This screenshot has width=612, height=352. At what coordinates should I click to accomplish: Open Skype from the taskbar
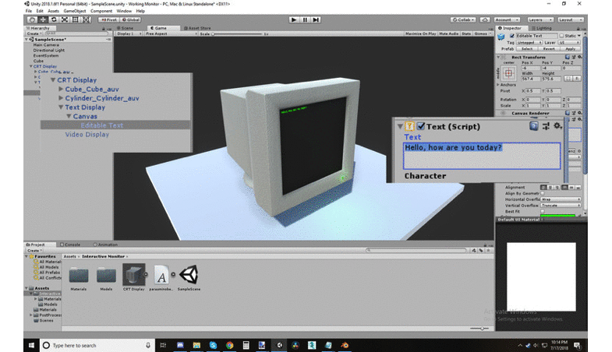(213, 345)
